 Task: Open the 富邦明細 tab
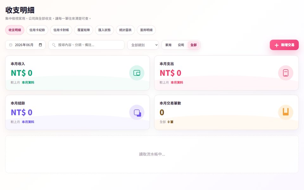[x=146, y=30]
